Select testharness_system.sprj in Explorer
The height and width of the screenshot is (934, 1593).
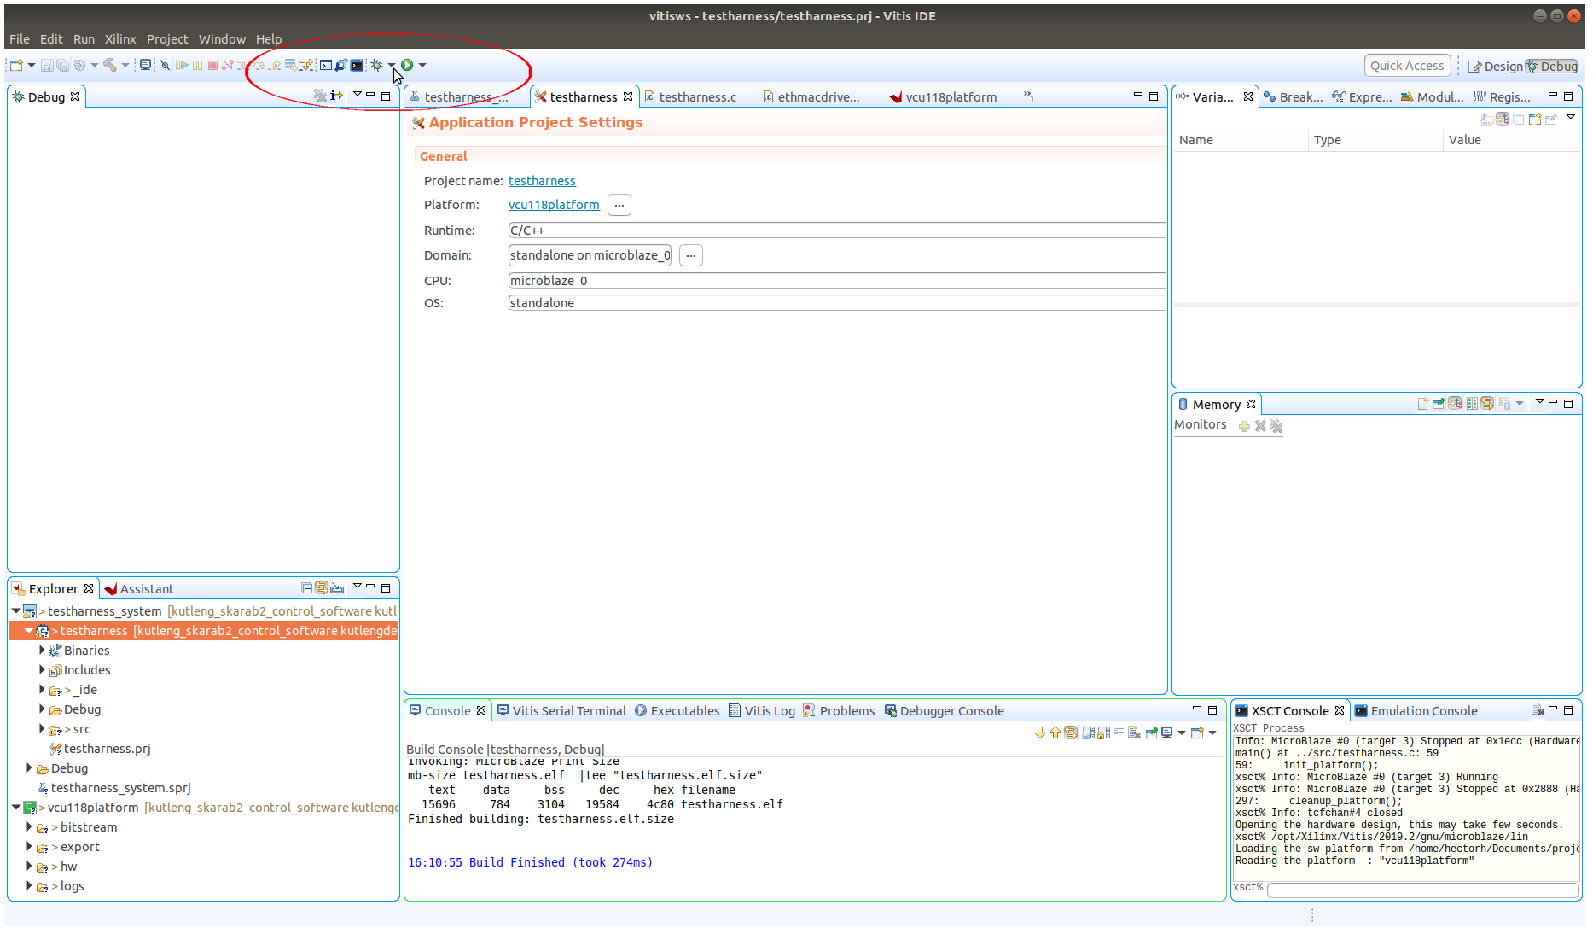coord(113,787)
